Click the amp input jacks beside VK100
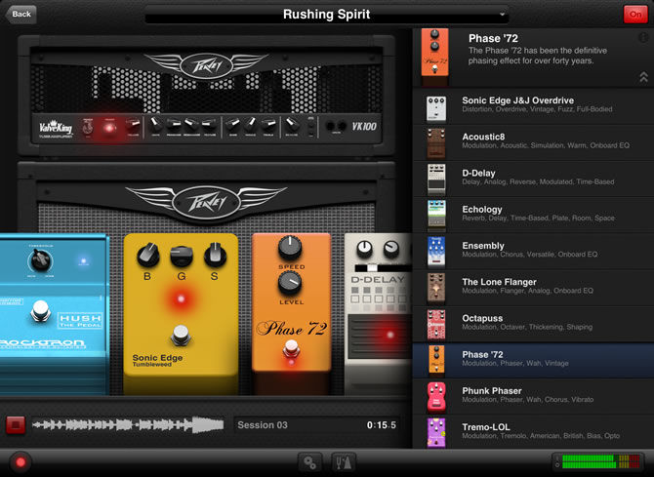 click(x=336, y=126)
